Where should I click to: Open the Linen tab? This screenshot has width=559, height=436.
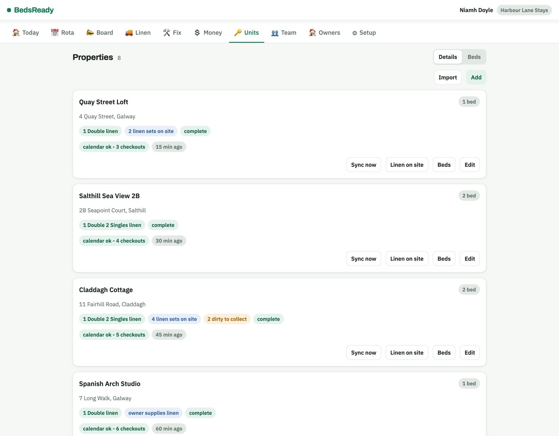point(138,32)
